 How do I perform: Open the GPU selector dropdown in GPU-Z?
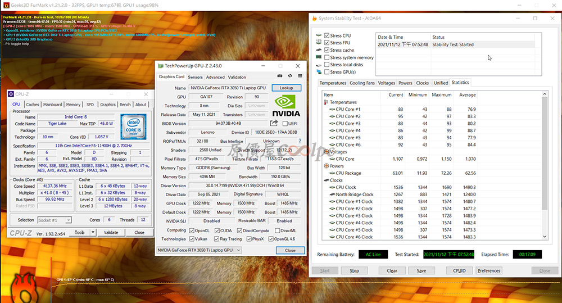[x=199, y=250]
